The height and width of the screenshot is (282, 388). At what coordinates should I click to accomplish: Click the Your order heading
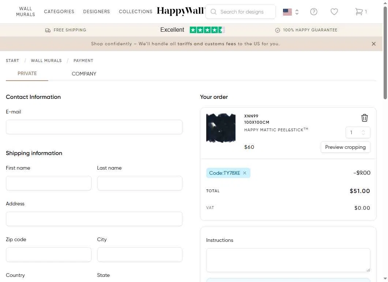pos(214,97)
